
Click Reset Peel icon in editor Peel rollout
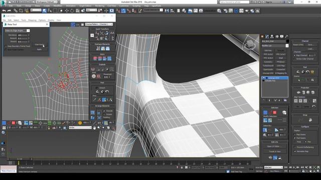[107, 92]
